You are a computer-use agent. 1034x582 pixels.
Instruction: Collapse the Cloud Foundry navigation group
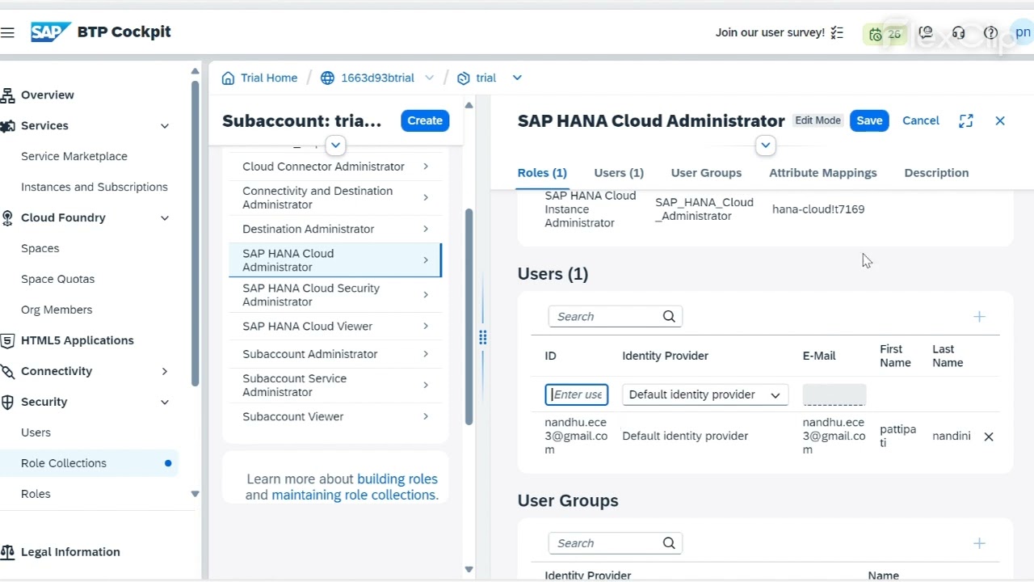(x=165, y=218)
